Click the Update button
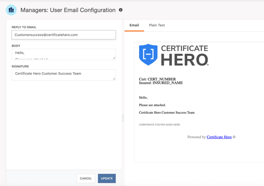The image size is (264, 186). click(x=107, y=178)
